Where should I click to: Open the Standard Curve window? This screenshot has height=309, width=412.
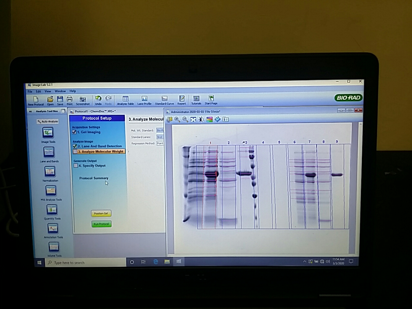tap(164, 98)
